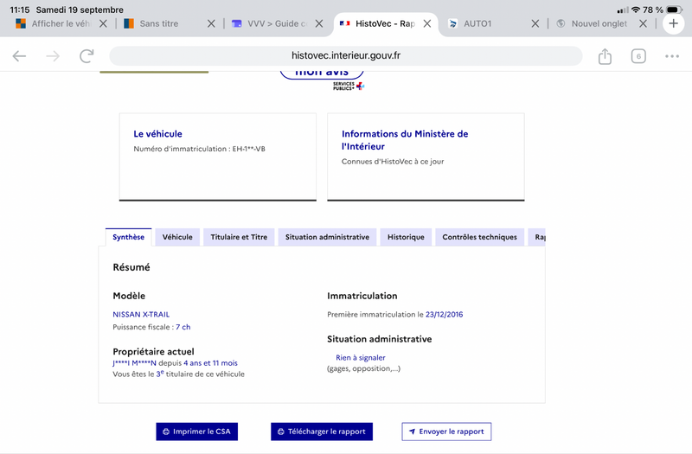
Task: Open the Véhicule tab
Action: pos(177,237)
